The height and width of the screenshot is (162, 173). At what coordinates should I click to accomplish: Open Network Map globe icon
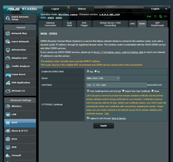[x=8, y=33]
